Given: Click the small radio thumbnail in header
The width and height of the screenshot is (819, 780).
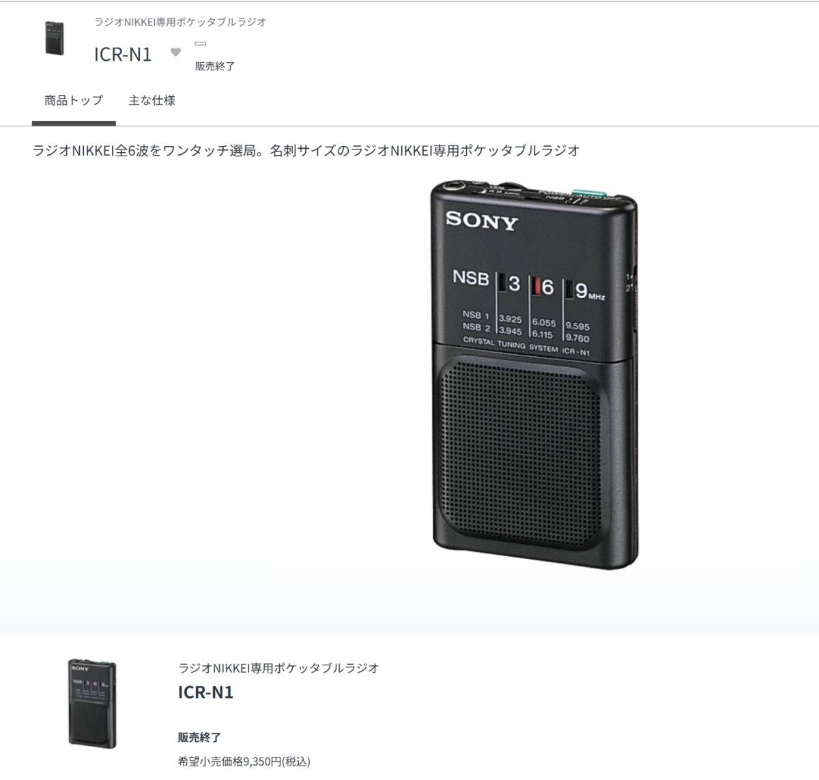Looking at the screenshot, I should click(55, 38).
